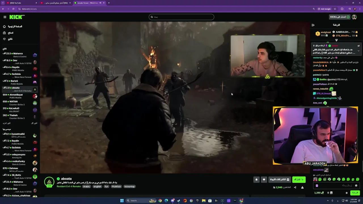This screenshot has height=204, width=363.
Task: Open the user profile avatar menu
Action: coord(354,17)
